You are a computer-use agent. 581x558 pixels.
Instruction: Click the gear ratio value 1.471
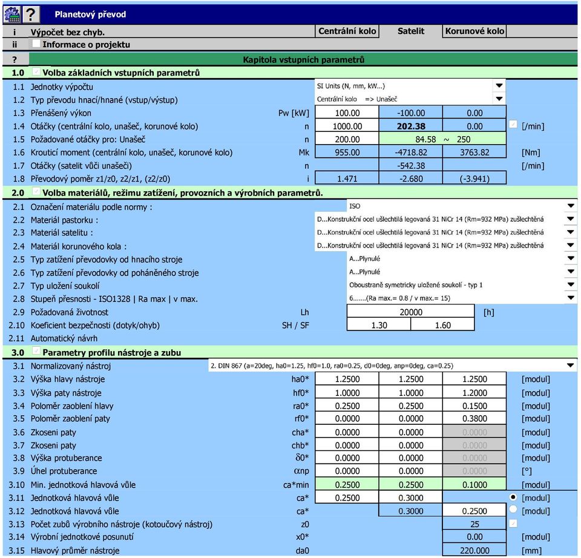(x=347, y=179)
